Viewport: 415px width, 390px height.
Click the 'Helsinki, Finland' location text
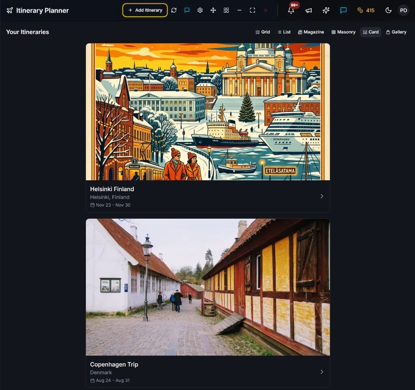[109, 197]
